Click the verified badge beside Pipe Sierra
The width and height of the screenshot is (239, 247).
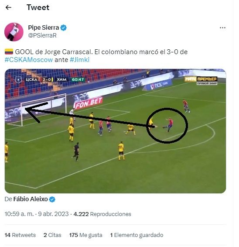64,28
